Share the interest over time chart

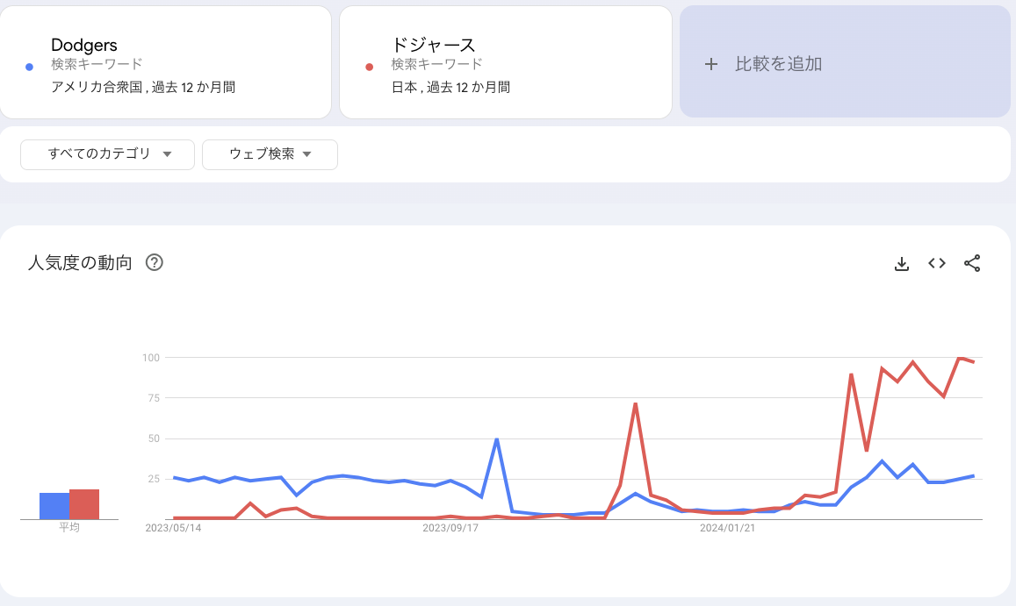(972, 263)
